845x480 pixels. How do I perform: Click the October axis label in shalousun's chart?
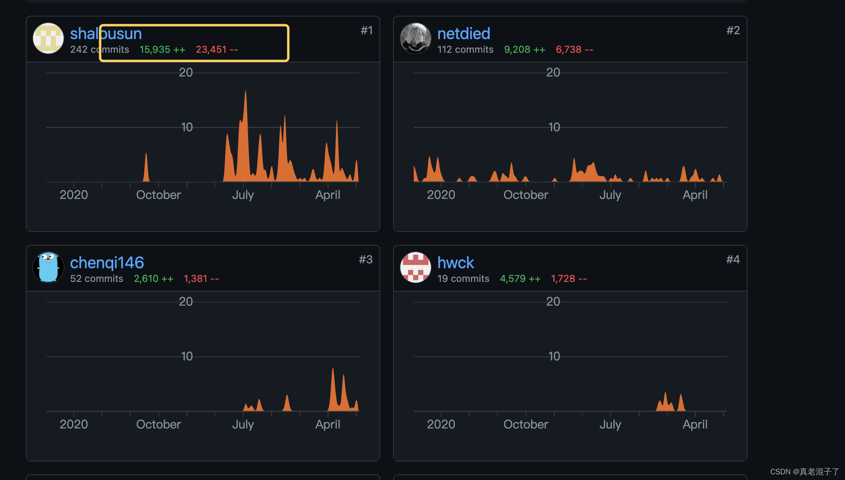(x=159, y=195)
